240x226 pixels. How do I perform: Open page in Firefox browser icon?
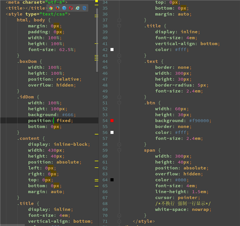[58, 8]
